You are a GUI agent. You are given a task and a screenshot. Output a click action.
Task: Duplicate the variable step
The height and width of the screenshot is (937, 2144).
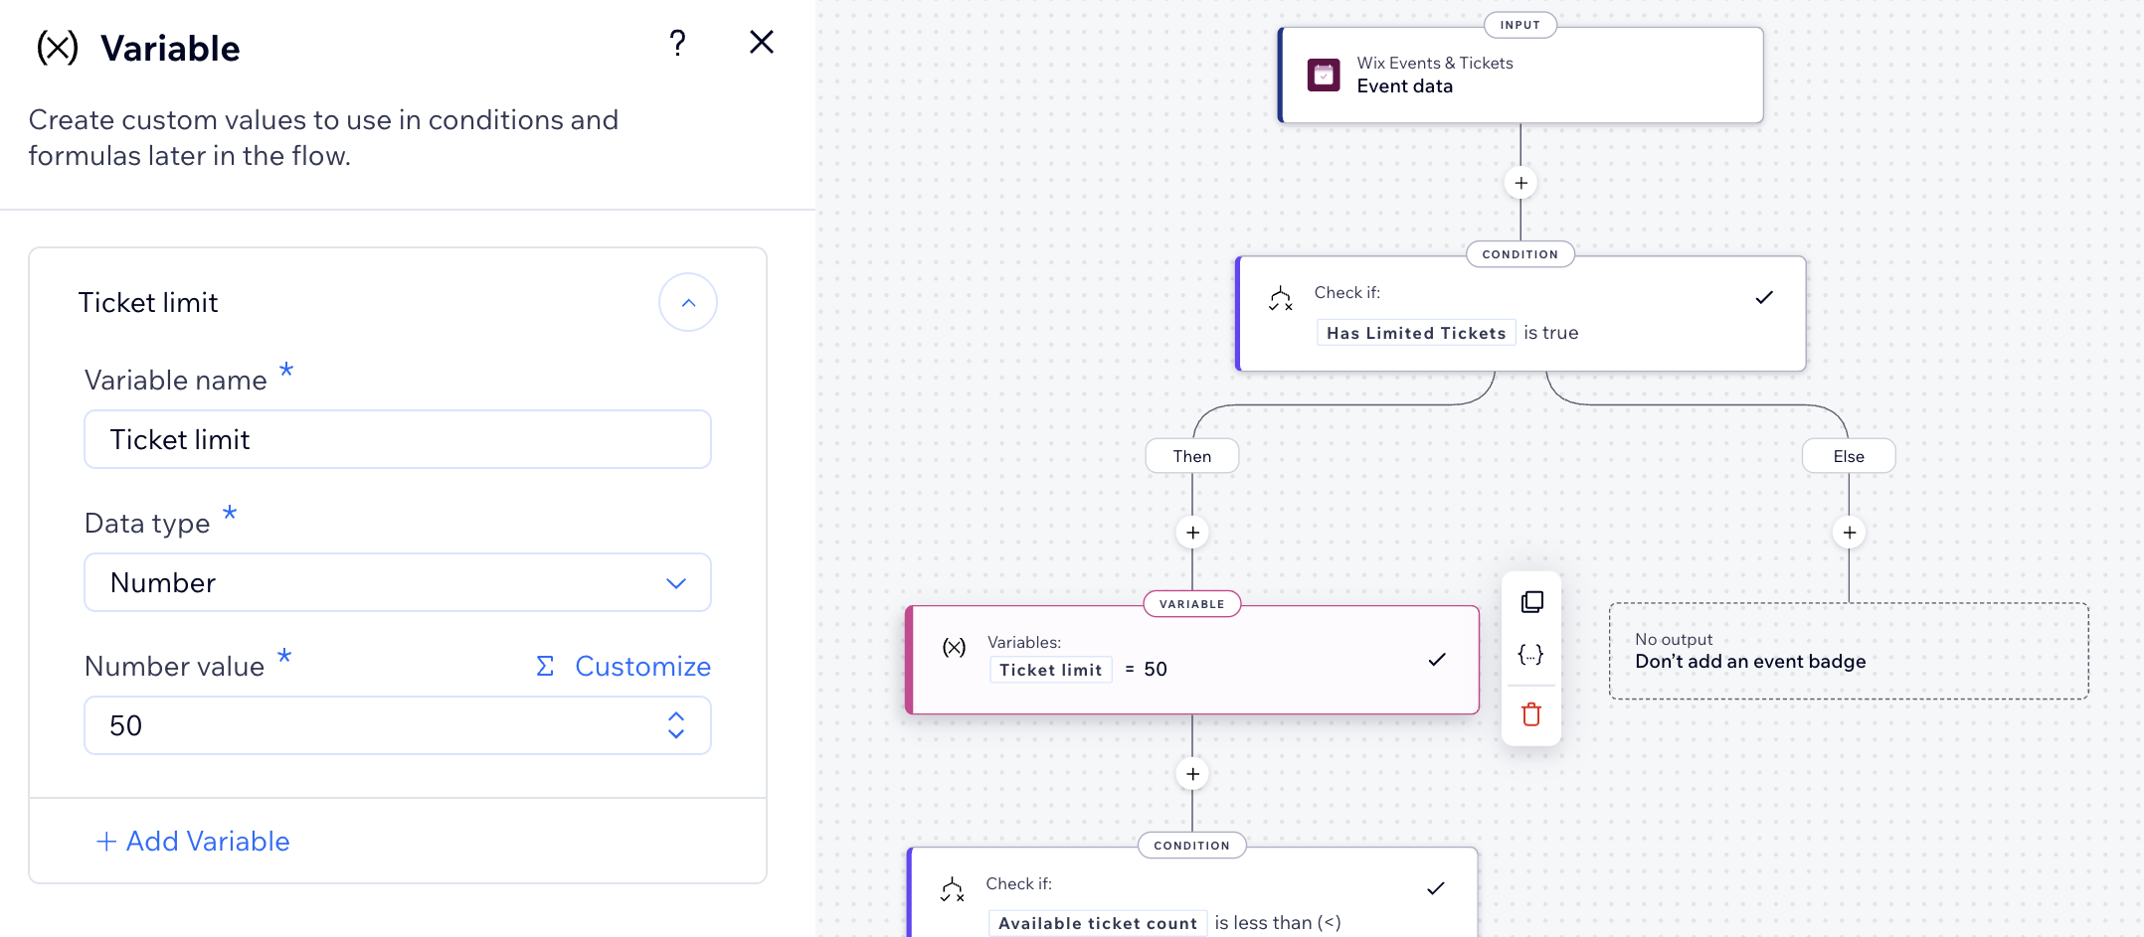(x=1531, y=602)
